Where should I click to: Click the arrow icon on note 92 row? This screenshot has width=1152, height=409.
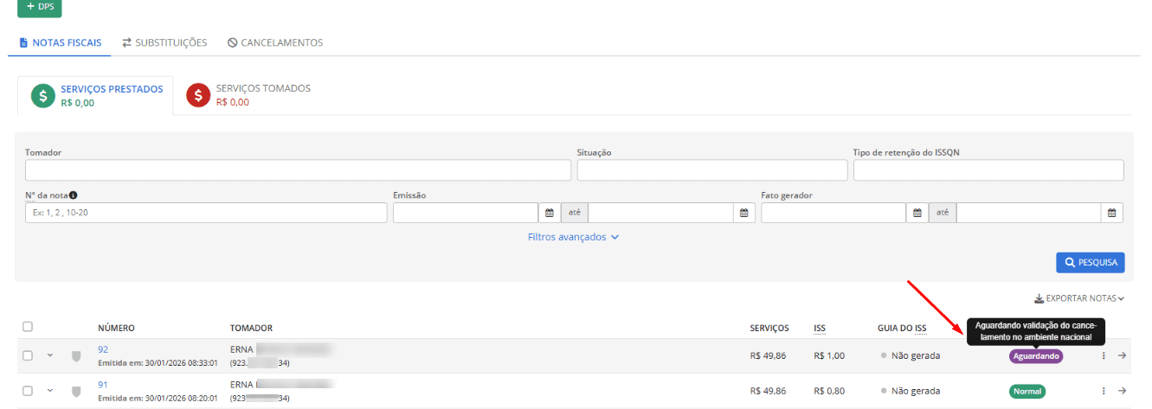(1123, 355)
